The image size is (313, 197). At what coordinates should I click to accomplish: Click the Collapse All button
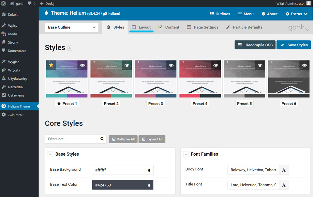coord(123,139)
